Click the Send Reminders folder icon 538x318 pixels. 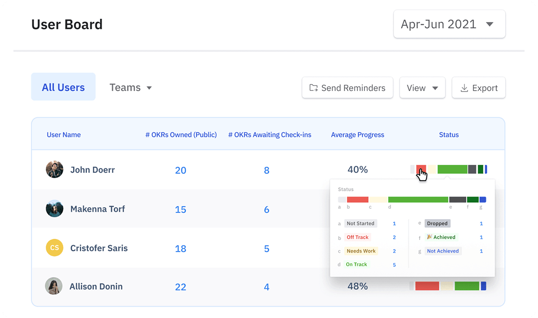point(313,88)
